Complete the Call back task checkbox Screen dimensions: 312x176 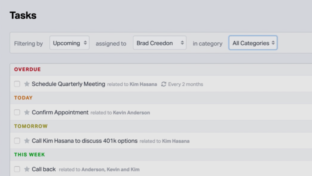(x=17, y=169)
